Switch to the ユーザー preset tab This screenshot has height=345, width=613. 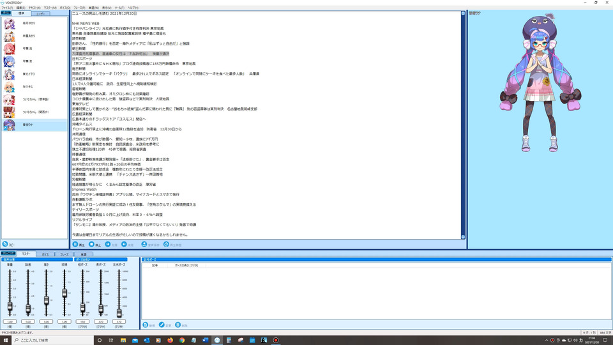pos(40,13)
